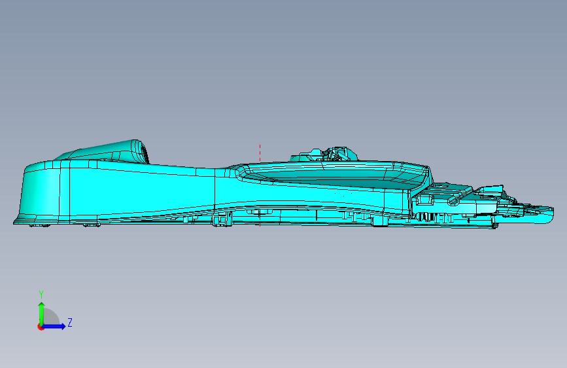This screenshot has height=368, width=567.
Task: Click the blue Z axis arrow of the triad
Action: tap(54, 326)
